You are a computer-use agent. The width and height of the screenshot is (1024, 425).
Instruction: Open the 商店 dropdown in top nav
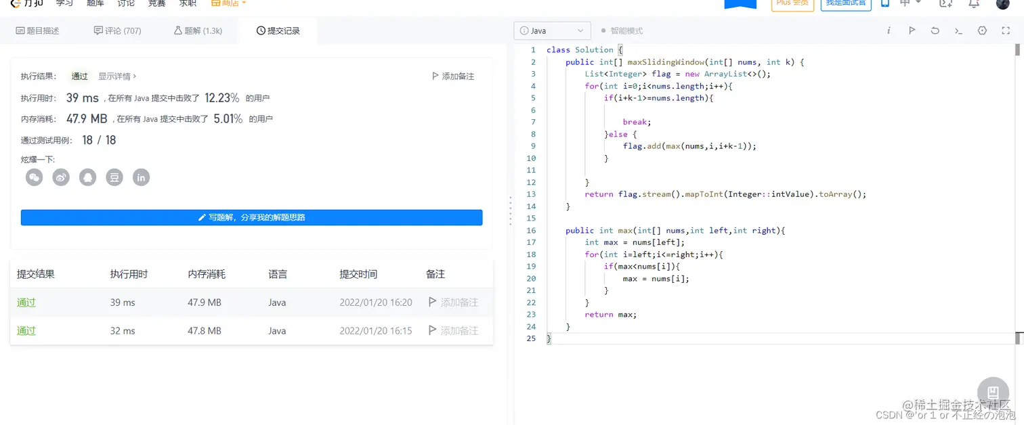[x=229, y=3]
